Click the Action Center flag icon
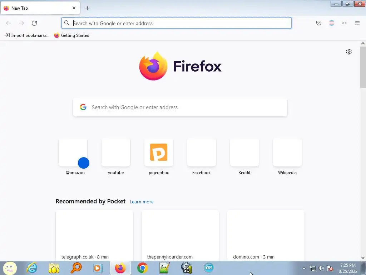This screenshot has width=366, height=275. click(330, 268)
